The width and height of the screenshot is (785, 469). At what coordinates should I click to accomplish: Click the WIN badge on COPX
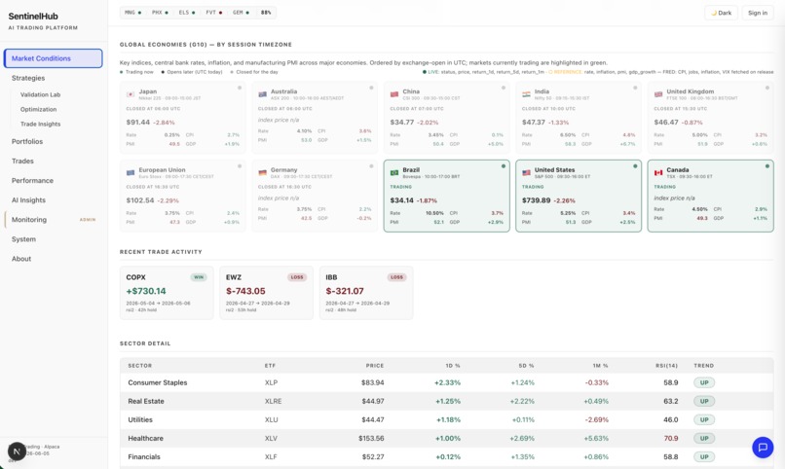tap(199, 277)
